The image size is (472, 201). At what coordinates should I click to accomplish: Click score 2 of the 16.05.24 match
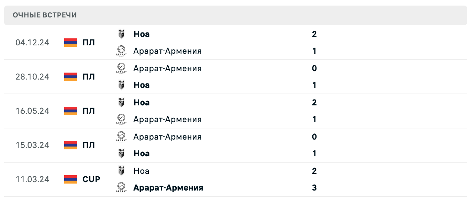tap(314, 103)
